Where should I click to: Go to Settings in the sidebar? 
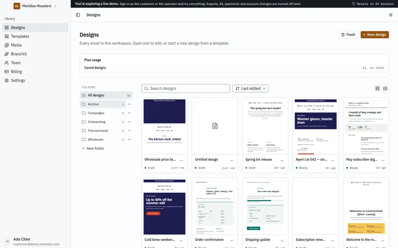[x=35, y=80]
